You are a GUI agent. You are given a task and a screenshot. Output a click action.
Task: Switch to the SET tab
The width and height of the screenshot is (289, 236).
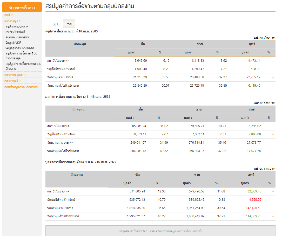pos(55,24)
